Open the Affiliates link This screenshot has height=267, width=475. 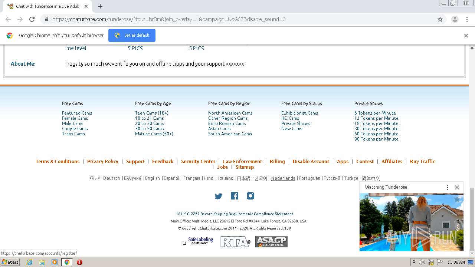[x=392, y=162]
